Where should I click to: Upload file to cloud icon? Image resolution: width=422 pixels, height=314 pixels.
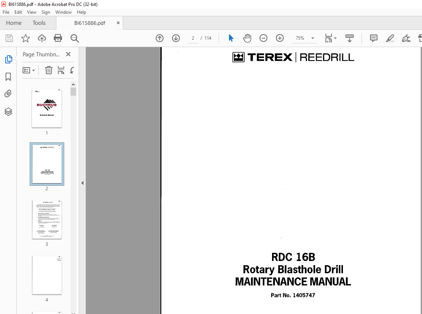42,38
